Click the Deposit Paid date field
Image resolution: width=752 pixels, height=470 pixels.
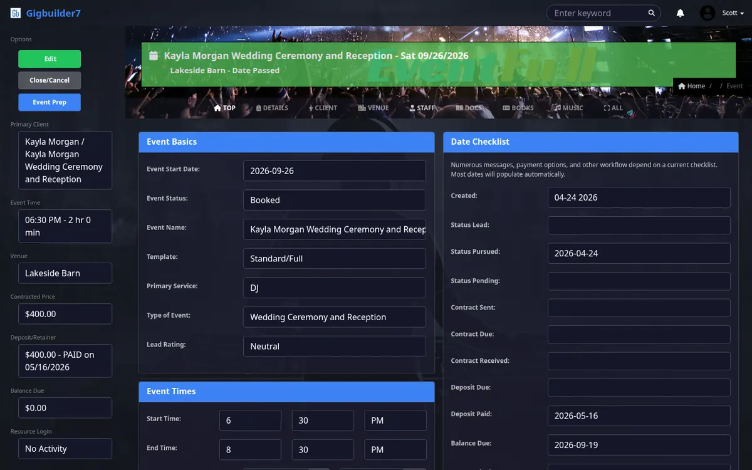(639, 415)
